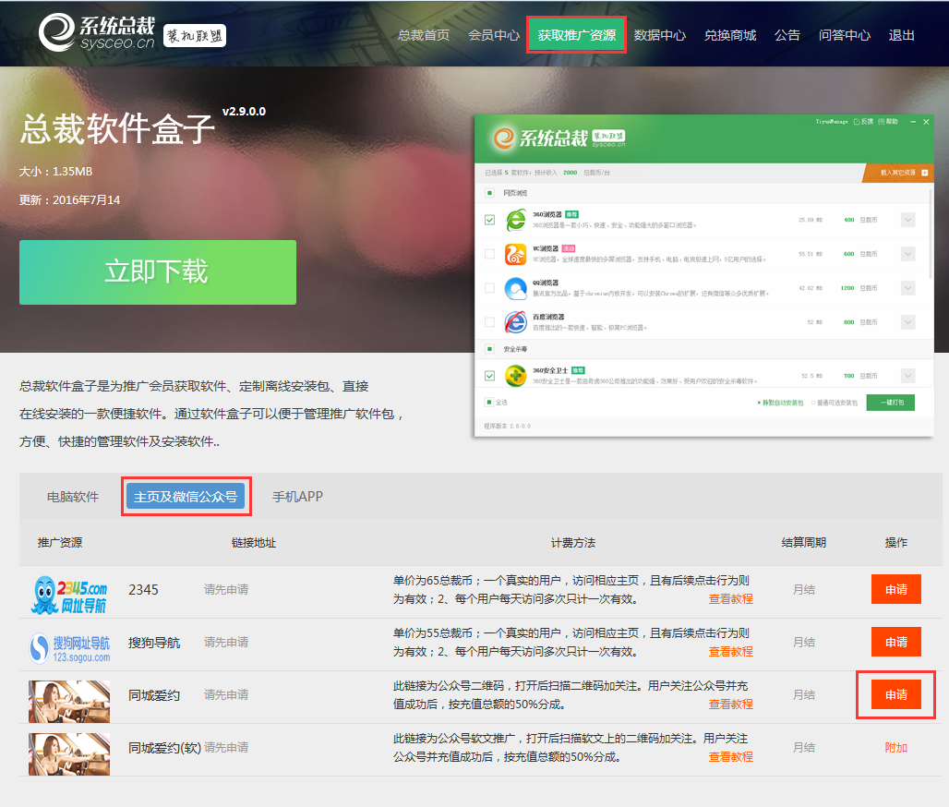Click the 一键打包 button in the preview
The image size is (949, 807).
(x=890, y=403)
